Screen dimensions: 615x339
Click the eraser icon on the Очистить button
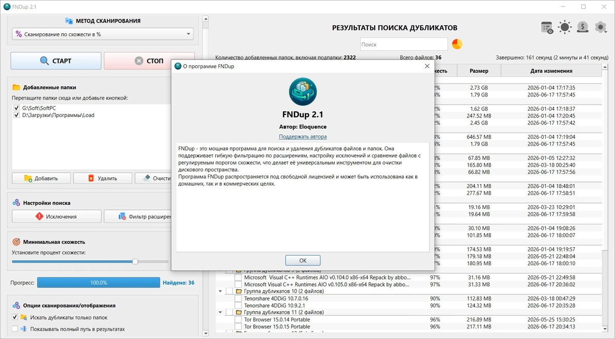tap(147, 178)
